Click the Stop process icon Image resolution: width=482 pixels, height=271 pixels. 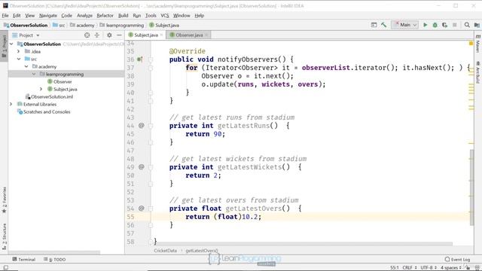click(x=455, y=25)
